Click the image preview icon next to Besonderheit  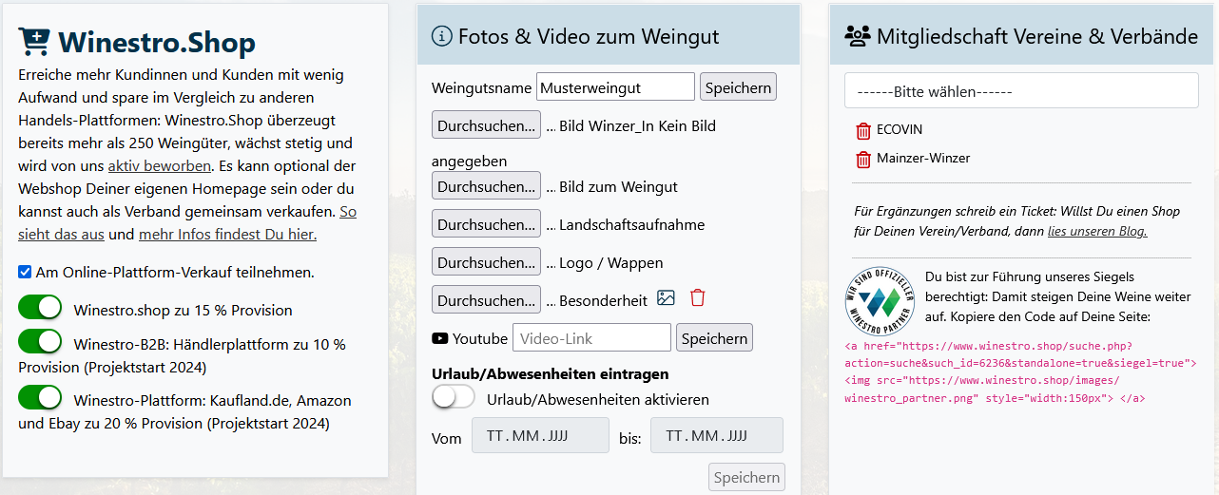click(666, 298)
